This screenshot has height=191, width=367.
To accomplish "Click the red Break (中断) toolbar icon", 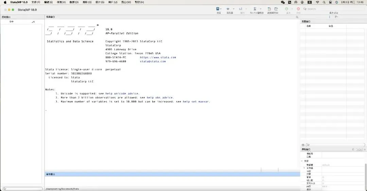I will point(298,9).
